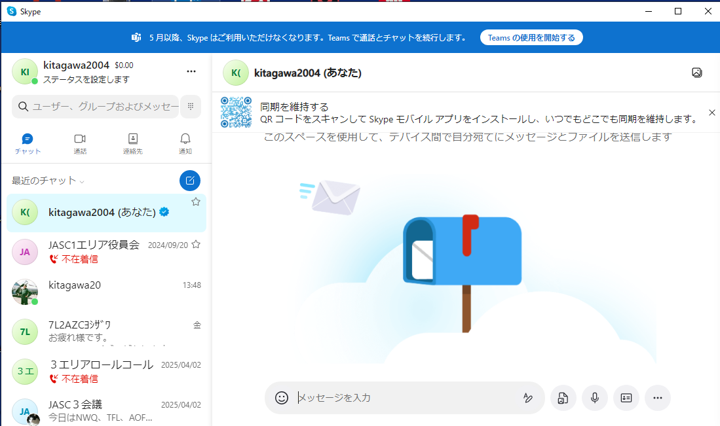Dismiss the QR code sync banner
The height and width of the screenshot is (426, 720).
point(711,113)
